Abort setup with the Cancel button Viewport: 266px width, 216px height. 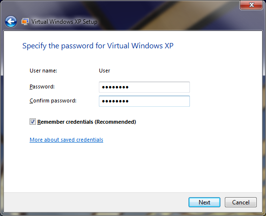[241, 202]
